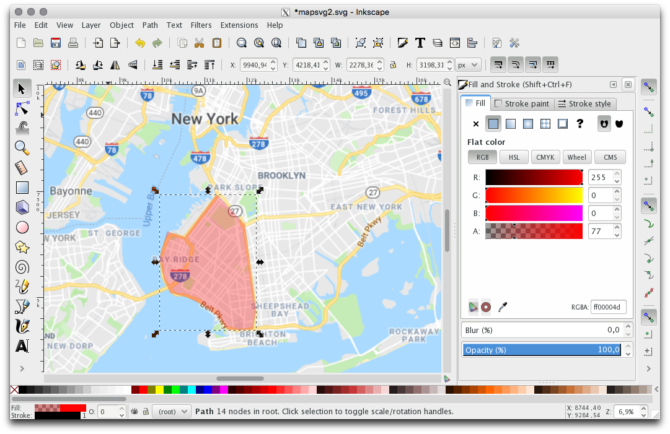Pick the Ellipse circle tool
This screenshot has height=434, width=670.
pos(22,227)
